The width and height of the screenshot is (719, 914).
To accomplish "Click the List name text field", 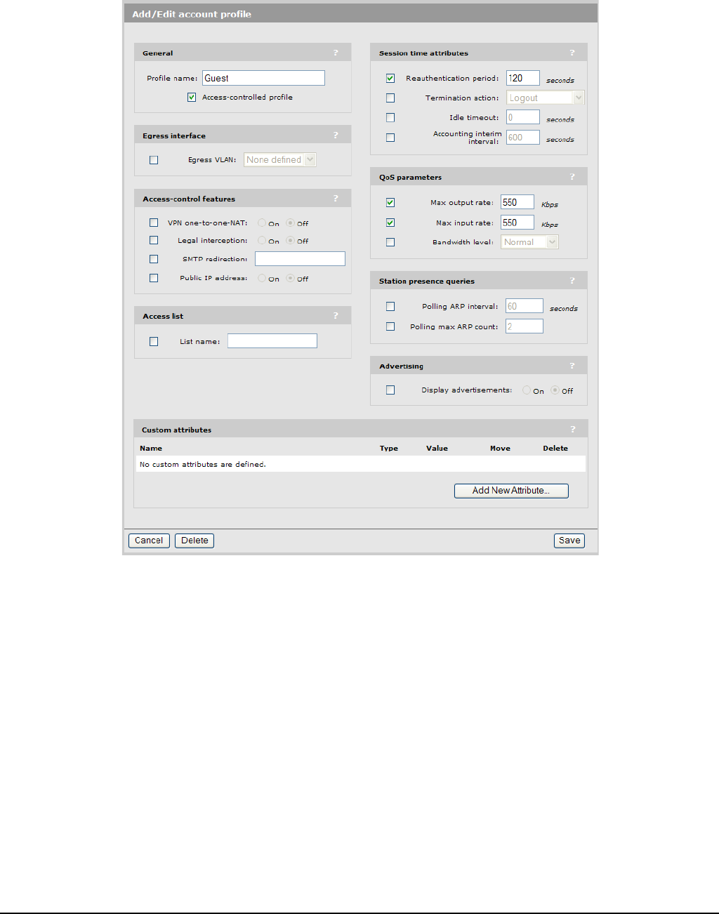I will [x=272, y=341].
